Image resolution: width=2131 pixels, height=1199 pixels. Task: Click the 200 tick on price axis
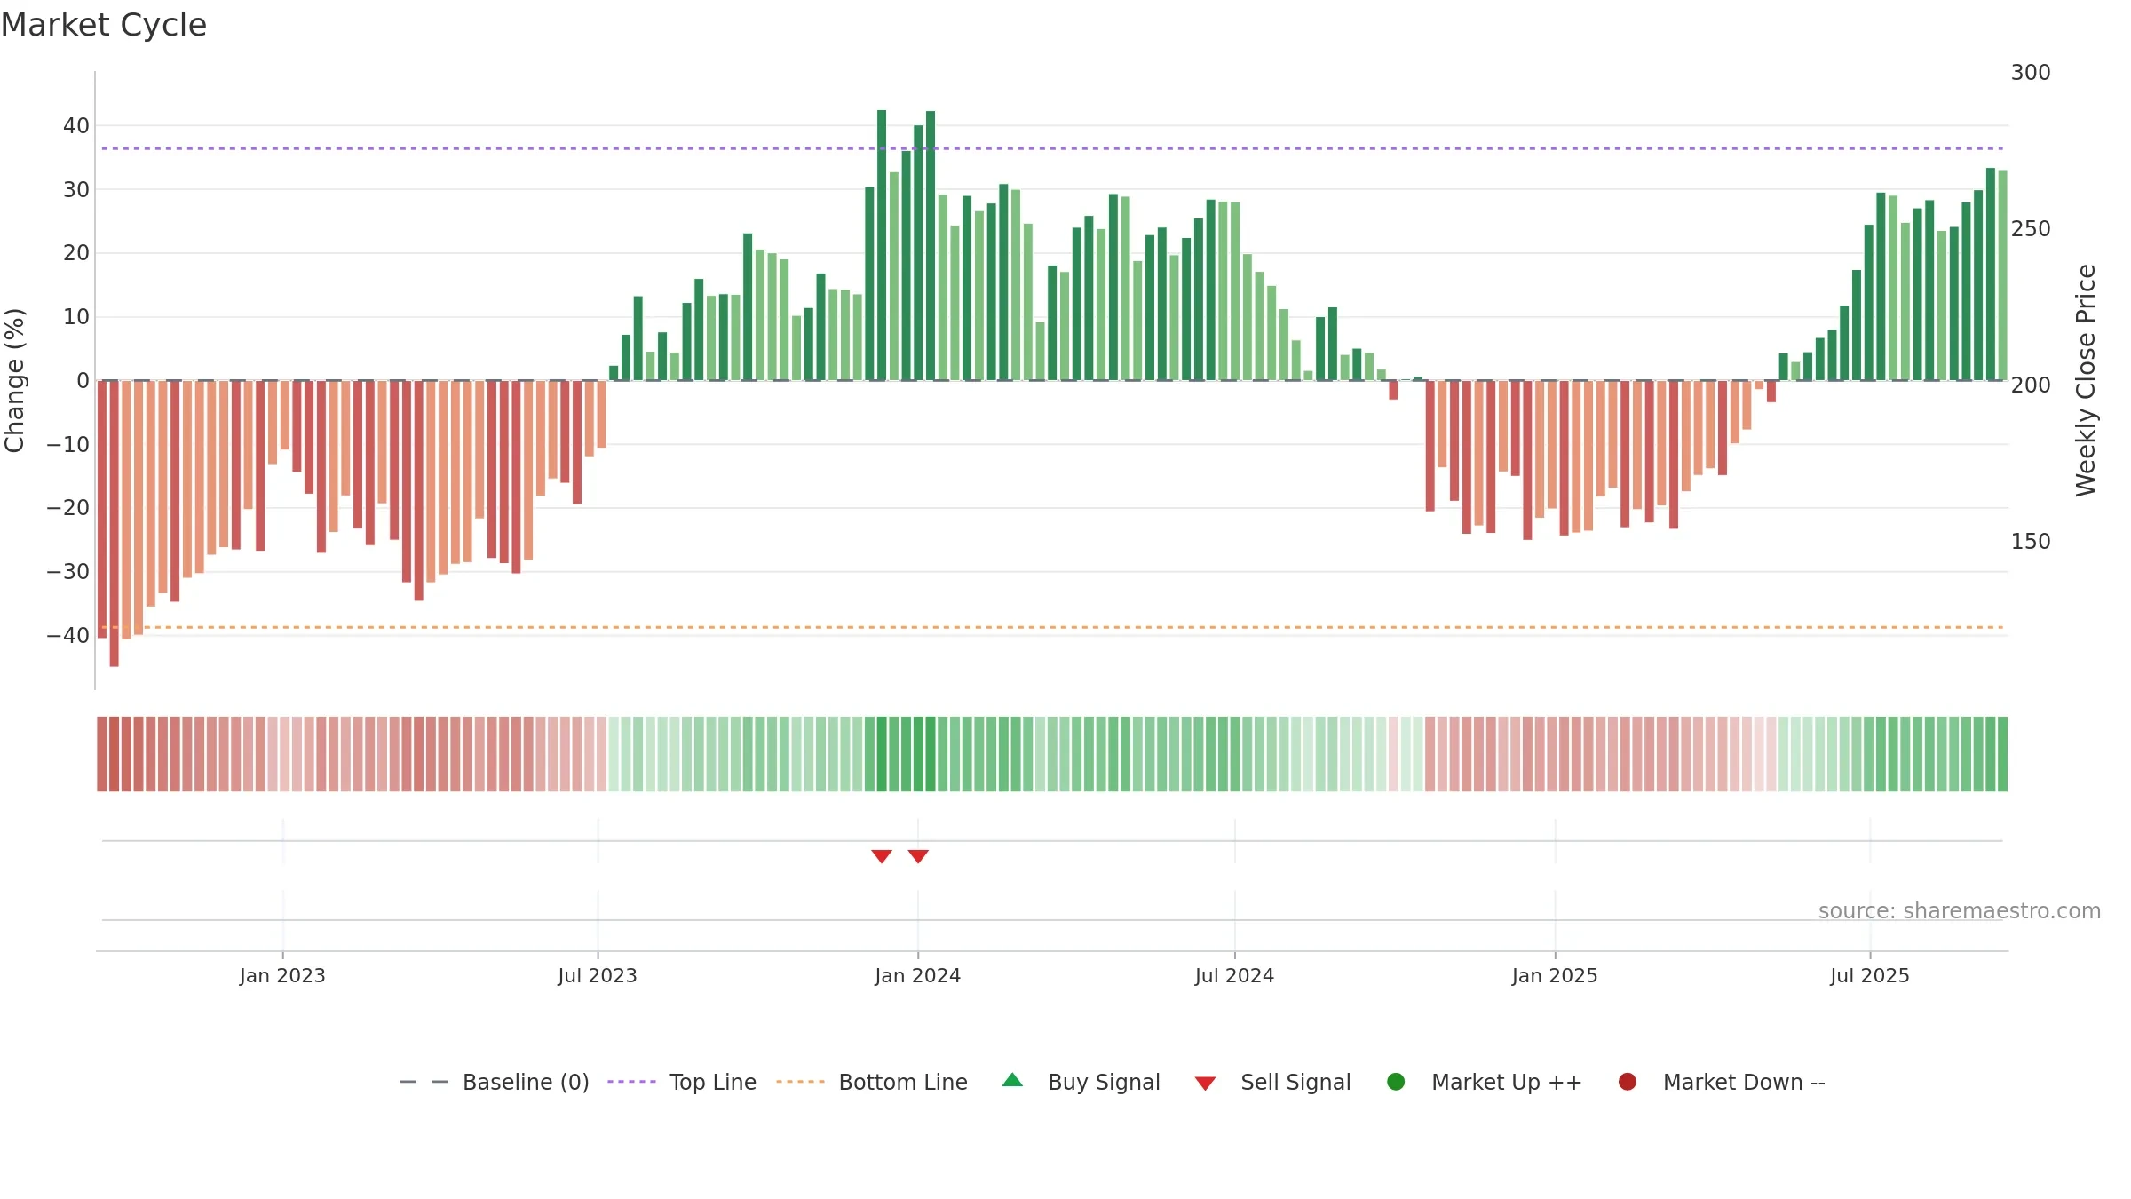(2031, 385)
